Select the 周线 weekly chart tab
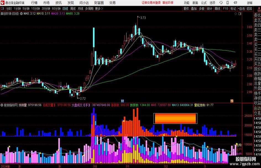 pyautogui.click(x=73, y=9)
